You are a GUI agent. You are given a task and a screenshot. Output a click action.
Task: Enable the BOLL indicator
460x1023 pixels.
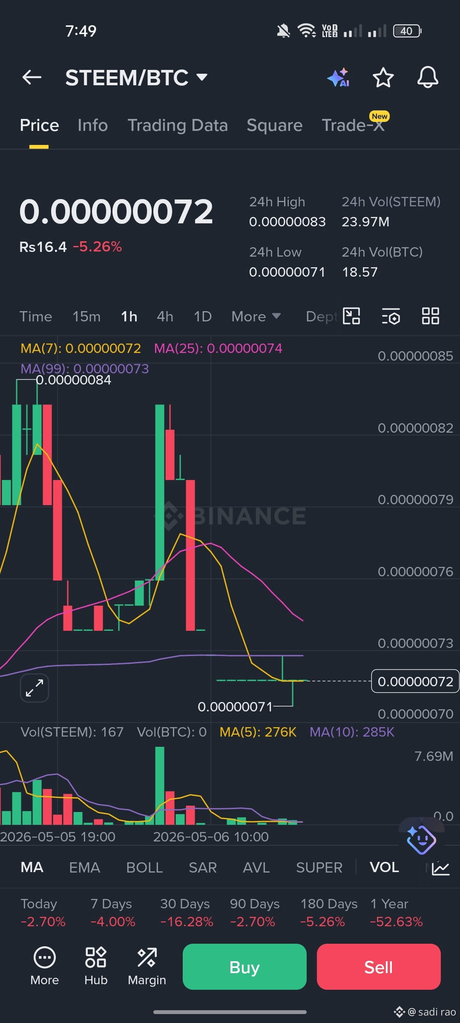pos(144,867)
